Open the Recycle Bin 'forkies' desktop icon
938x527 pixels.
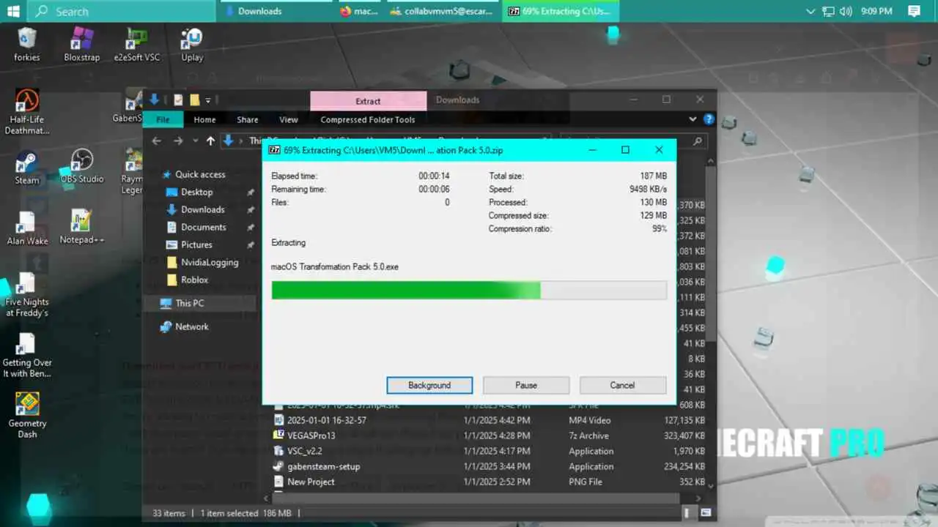pyautogui.click(x=27, y=44)
